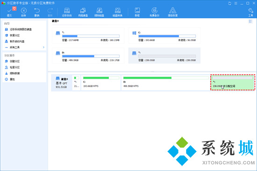The image size is (257, 171).
Task: Open the 迁移系统 tool in the toolbar
Action: [67, 12]
